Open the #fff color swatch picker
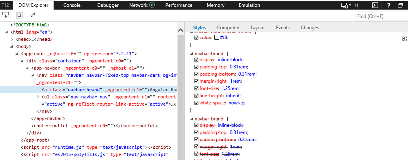This screenshot has width=408, height=160. coord(216,38)
